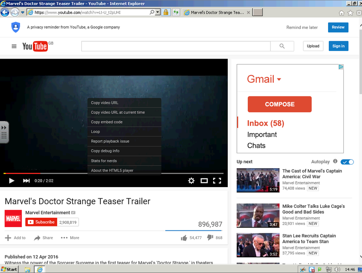The height and width of the screenshot is (273, 362).
Task: Select the Marvel's Doctor Strange tab
Action: (217, 12)
